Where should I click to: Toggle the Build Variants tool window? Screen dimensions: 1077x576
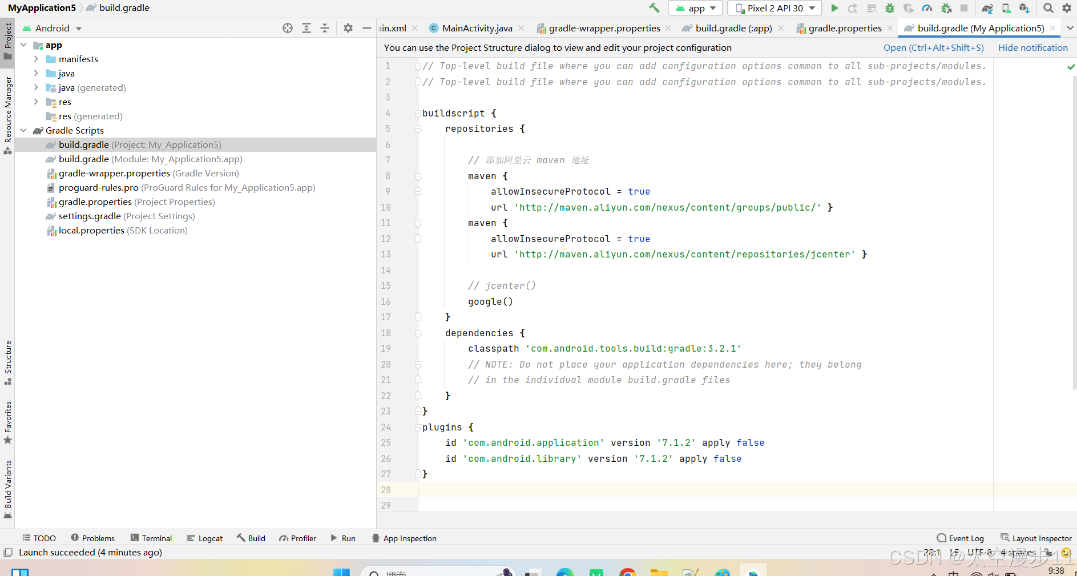pyautogui.click(x=8, y=482)
